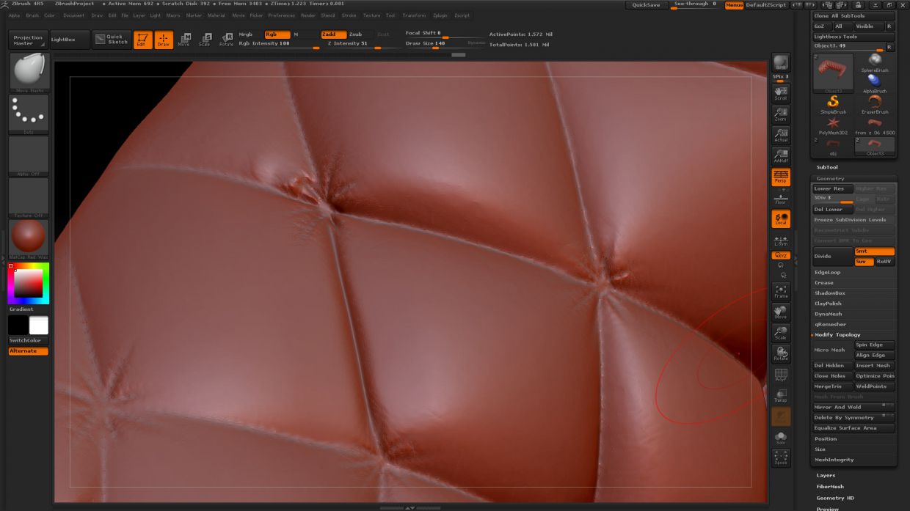This screenshot has height=511, width=910.
Task: Toggle Persp perspective icon
Action: pyautogui.click(x=781, y=177)
